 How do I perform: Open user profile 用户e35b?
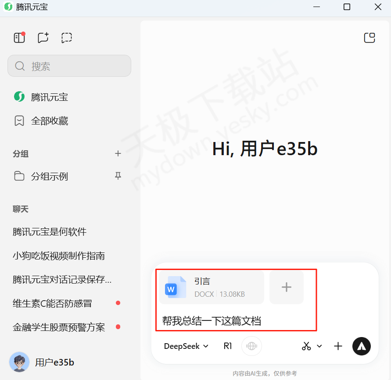click(42, 362)
